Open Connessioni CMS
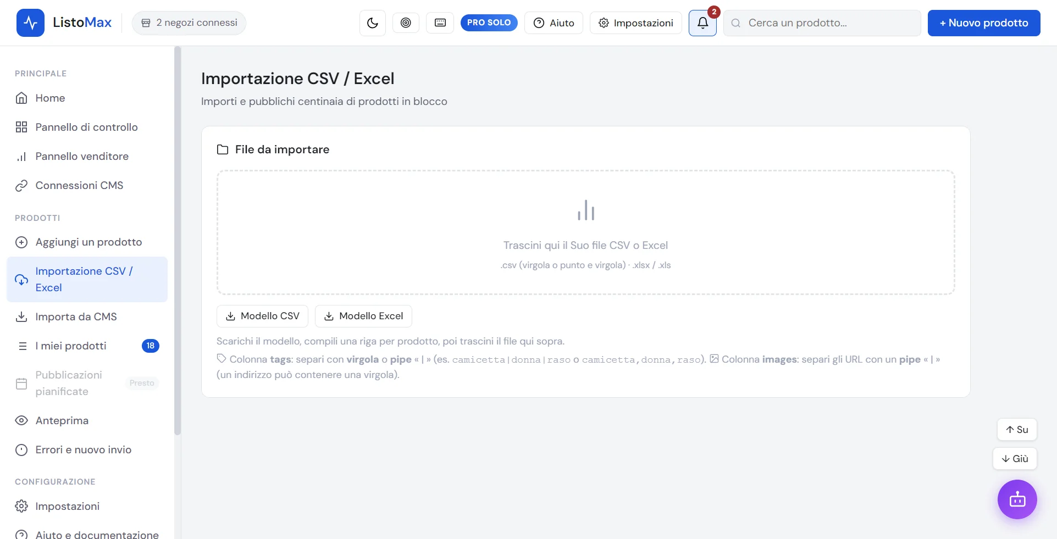 pos(87,185)
